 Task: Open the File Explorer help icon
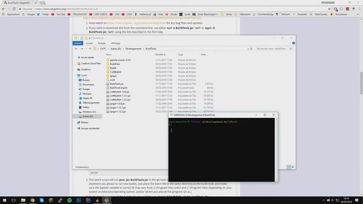click(x=293, y=43)
